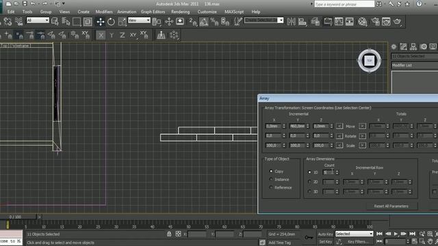Click the Align tool icon
The image size is (438, 246).
[302, 21]
